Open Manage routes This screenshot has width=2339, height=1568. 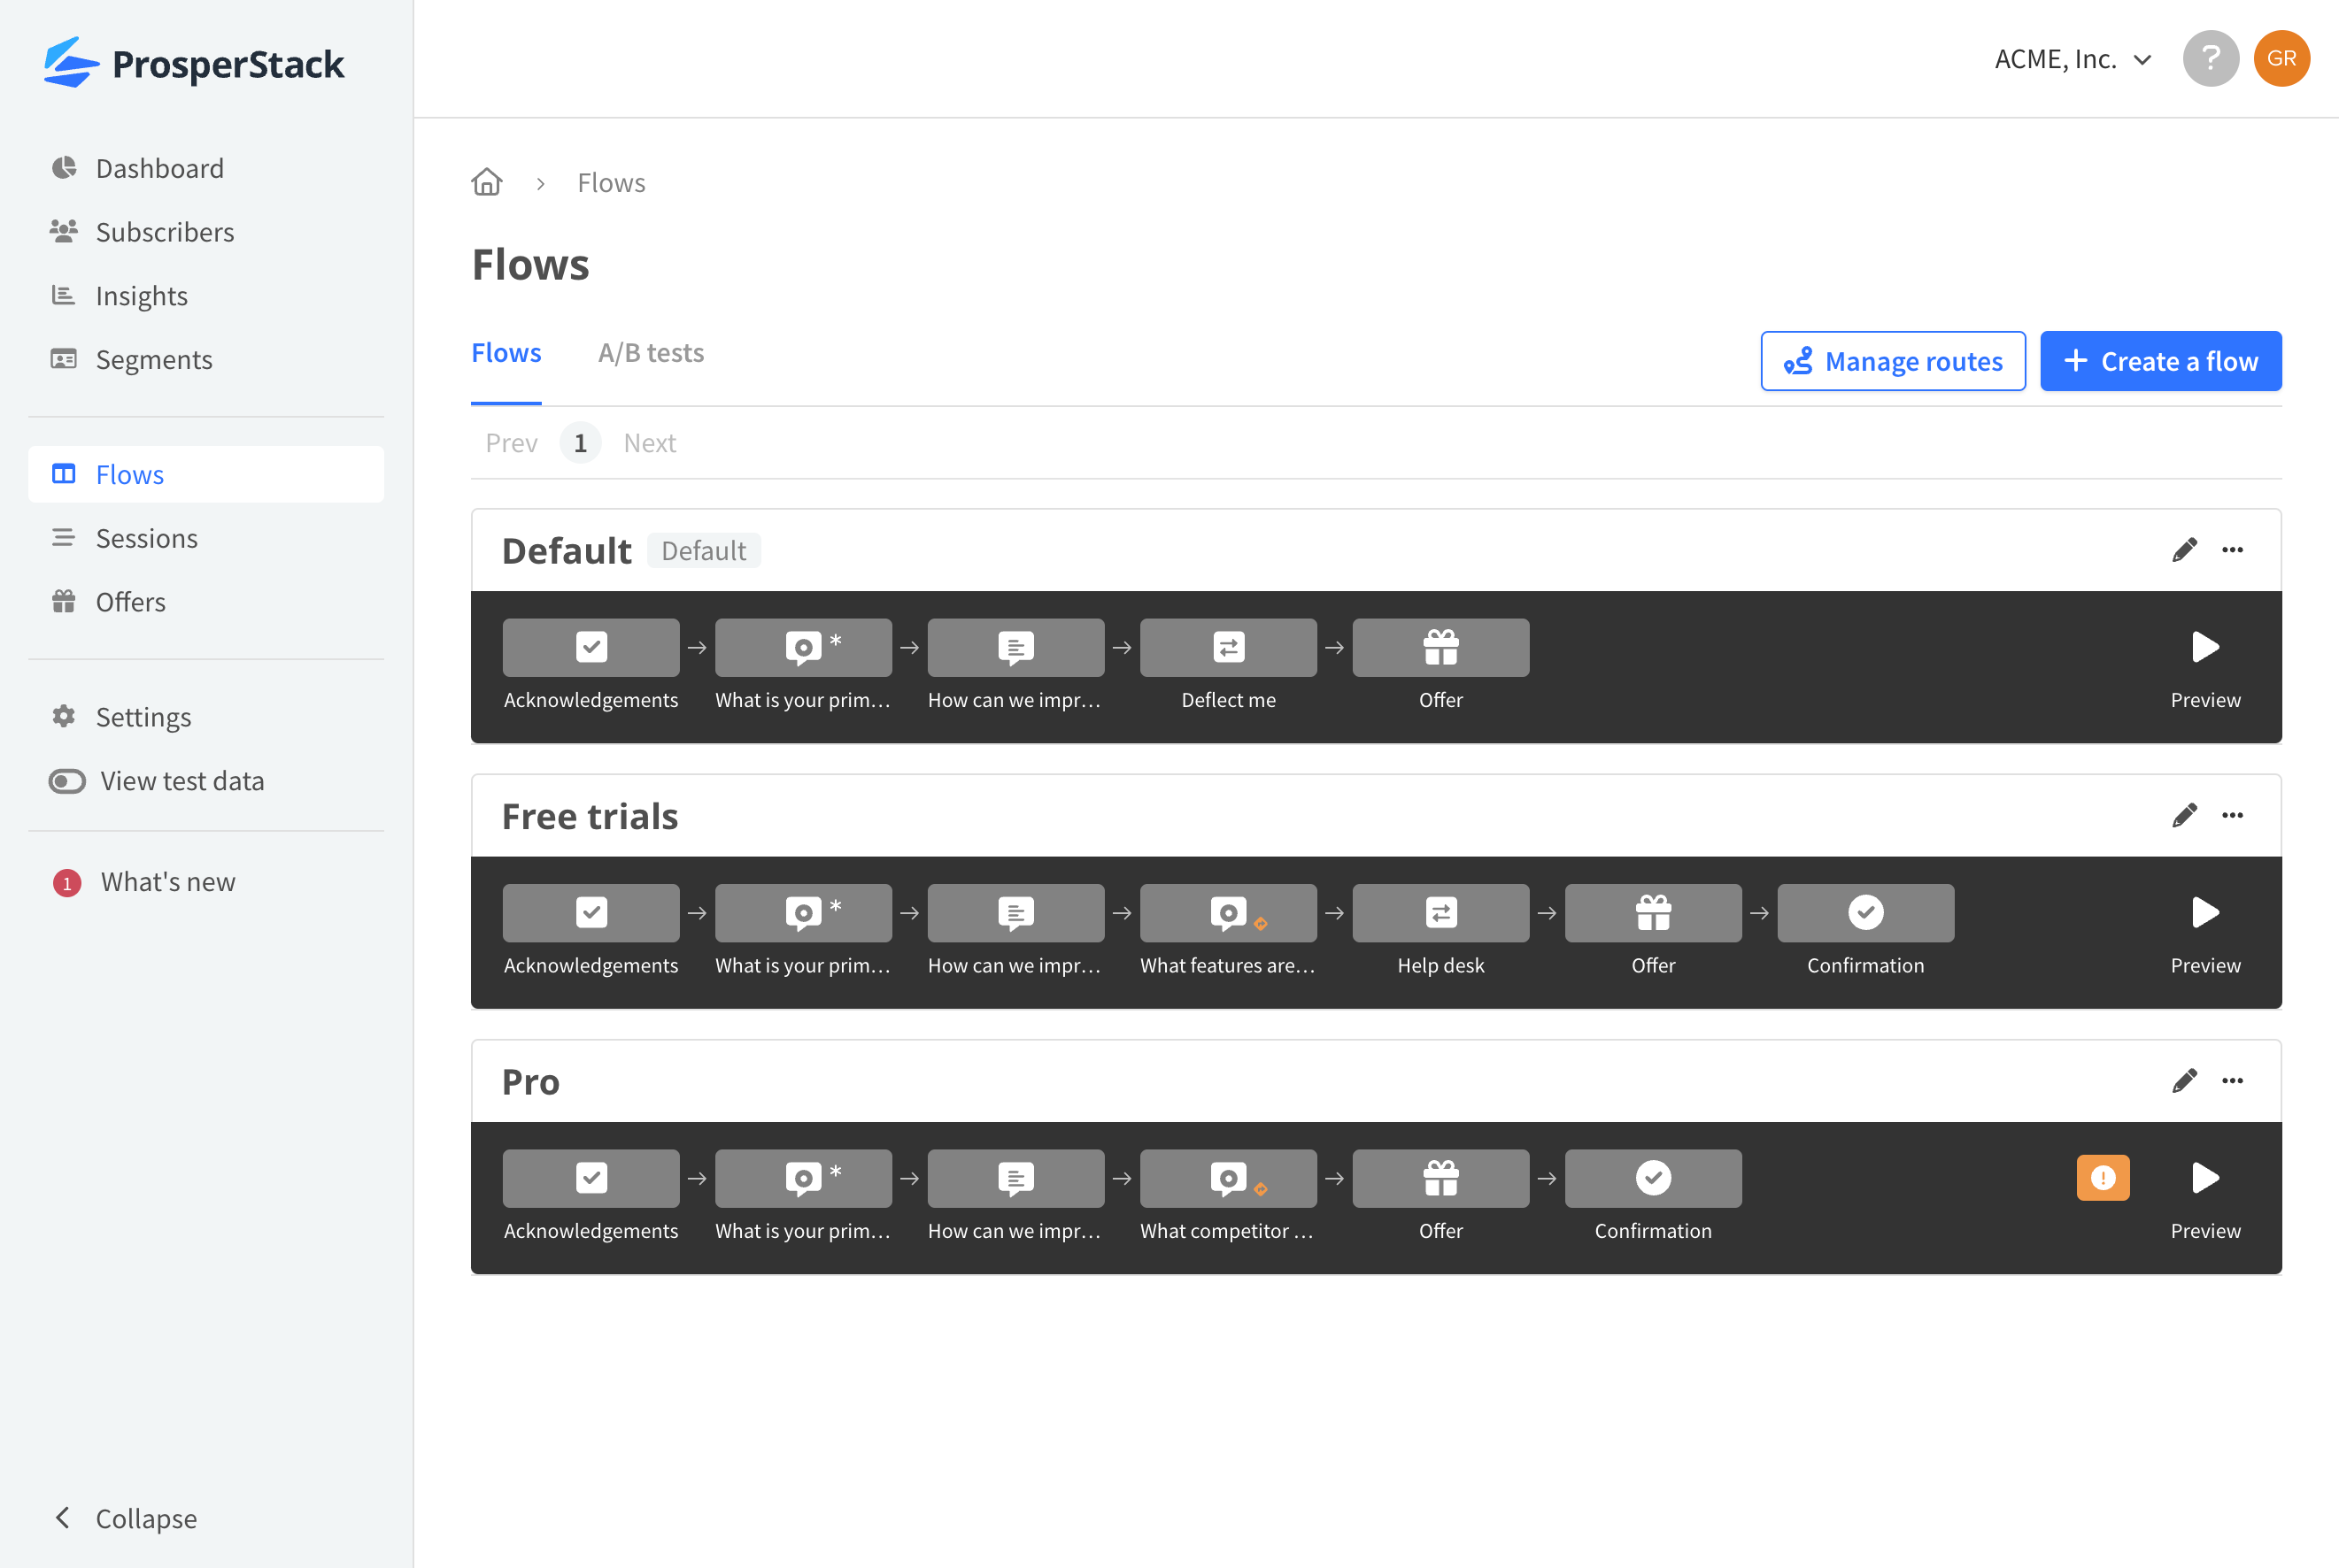(x=1892, y=361)
